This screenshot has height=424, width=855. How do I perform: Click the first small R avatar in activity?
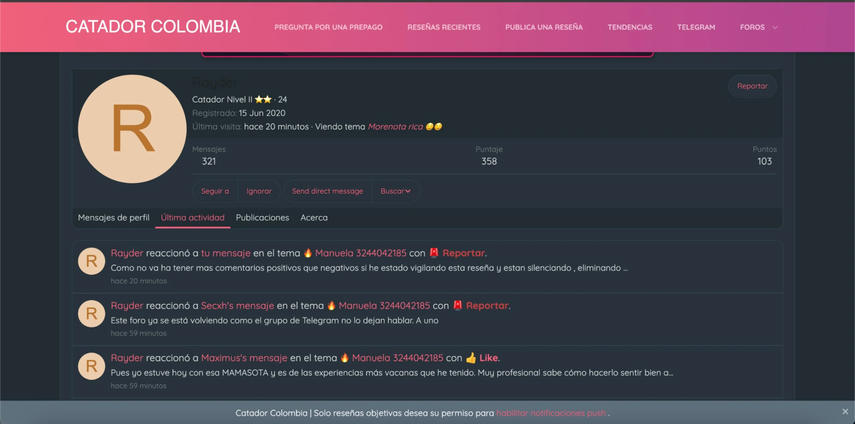pos(92,261)
